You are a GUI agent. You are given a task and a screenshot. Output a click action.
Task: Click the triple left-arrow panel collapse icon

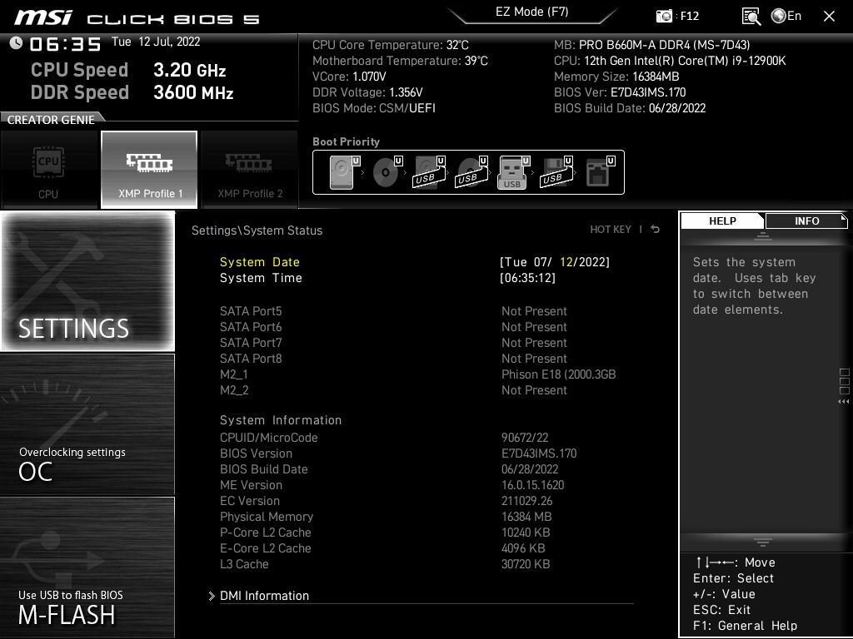pyautogui.click(x=844, y=402)
